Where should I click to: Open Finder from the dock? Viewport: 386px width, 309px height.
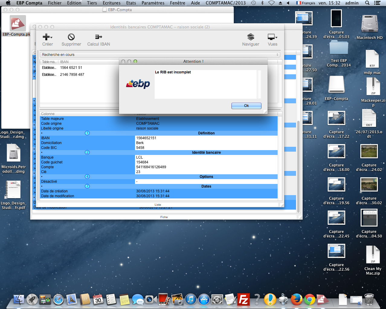(19, 300)
